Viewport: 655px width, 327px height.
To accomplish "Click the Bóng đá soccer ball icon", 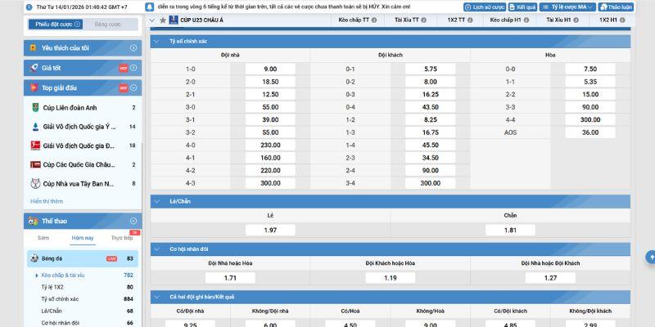I will (34, 258).
